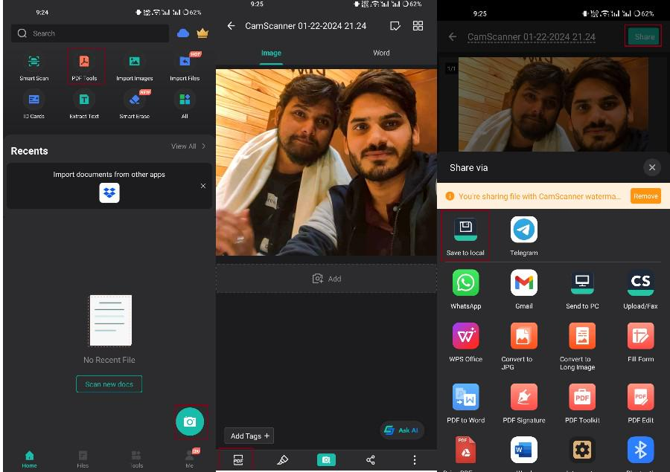Tap the markup pen icon in bottom toolbar
This screenshot has height=472, width=670.
(x=282, y=460)
